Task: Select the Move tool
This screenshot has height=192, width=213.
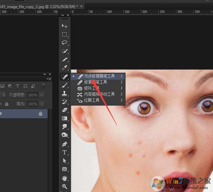Action: (65, 26)
